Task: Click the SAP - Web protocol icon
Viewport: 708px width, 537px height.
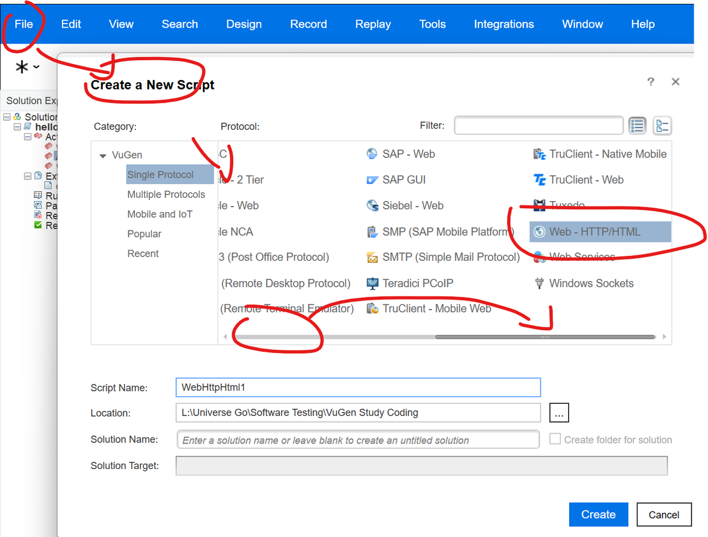Action: click(x=372, y=154)
